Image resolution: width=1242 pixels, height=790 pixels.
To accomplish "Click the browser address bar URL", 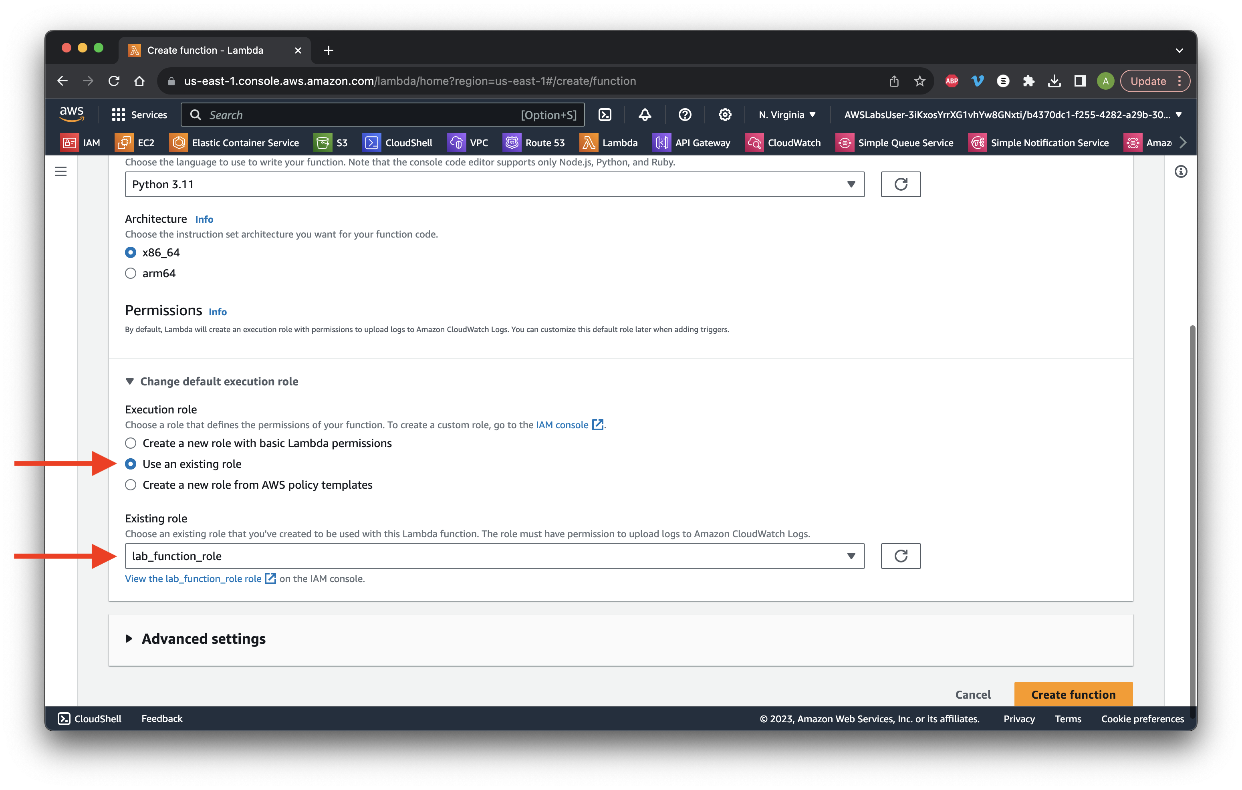I will click(410, 81).
